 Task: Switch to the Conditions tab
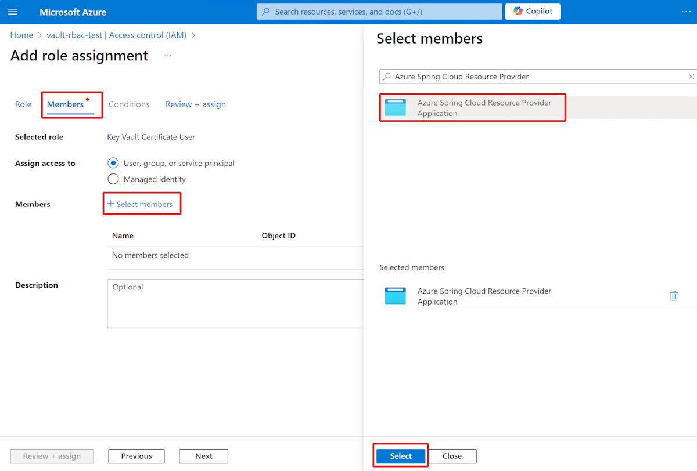point(129,104)
